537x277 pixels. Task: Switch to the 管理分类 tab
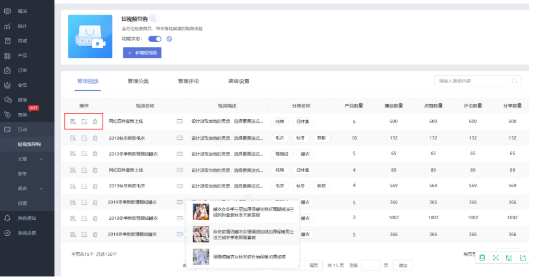point(138,81)
